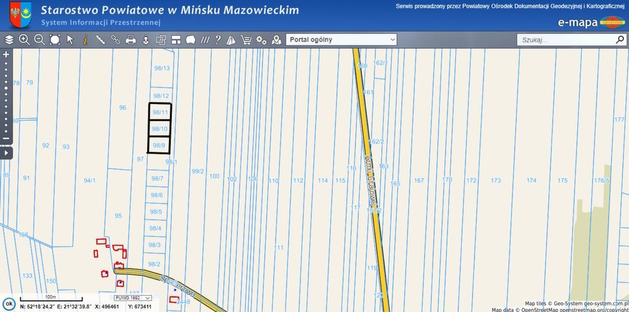Click parcel label 98/10

(160, 129)
